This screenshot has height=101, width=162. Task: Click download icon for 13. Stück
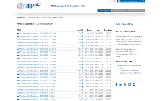(18, 71)
